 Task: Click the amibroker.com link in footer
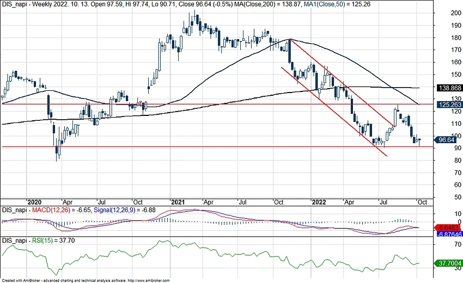point(149,281)
